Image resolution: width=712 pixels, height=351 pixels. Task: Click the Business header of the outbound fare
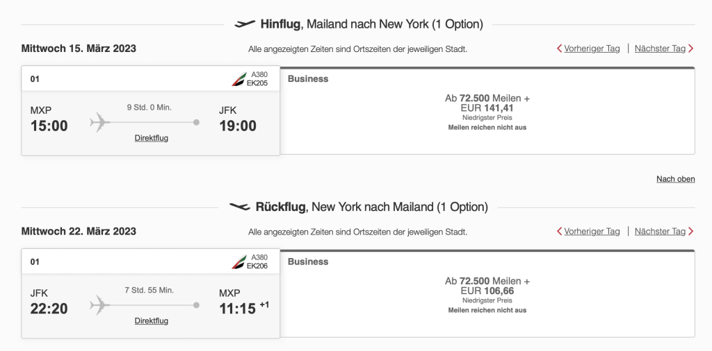click(x=308, y=79)
